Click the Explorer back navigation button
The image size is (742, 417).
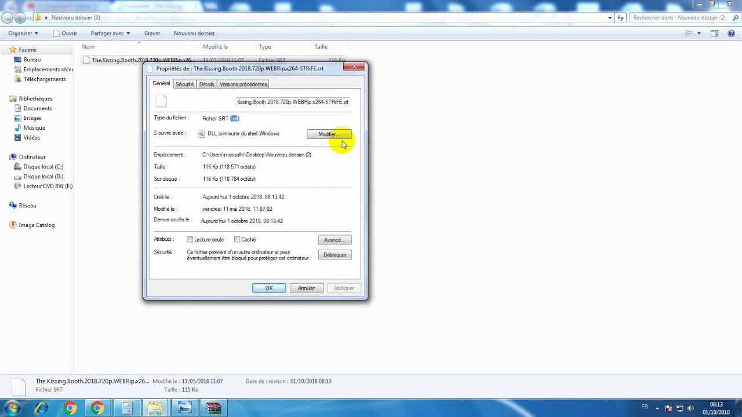[x=8, y=18]
